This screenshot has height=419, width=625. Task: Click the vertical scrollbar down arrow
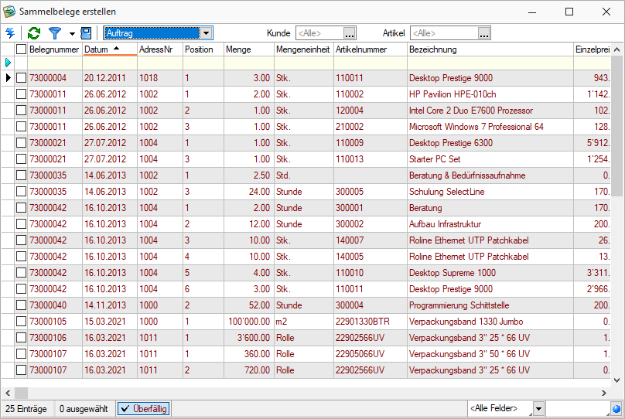click(616, 380)
